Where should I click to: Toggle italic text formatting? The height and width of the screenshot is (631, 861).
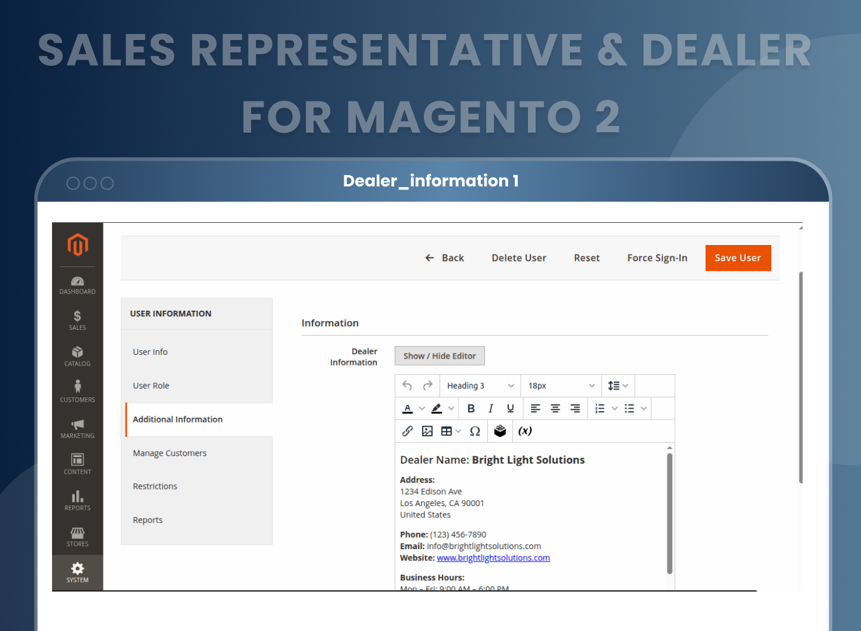pyautogui.click(x=491, y=408)
